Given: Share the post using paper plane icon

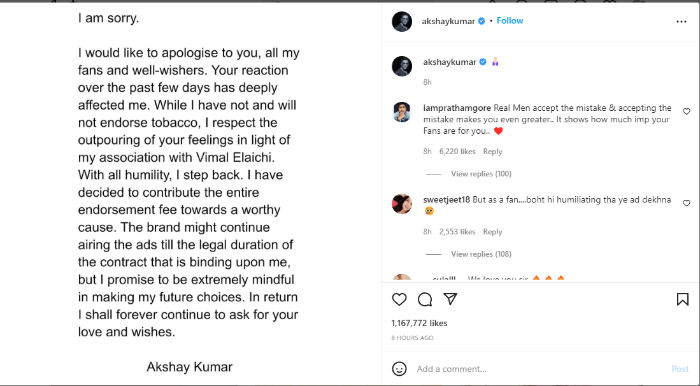Looking at the screenshot, I should tap(450, 299).
